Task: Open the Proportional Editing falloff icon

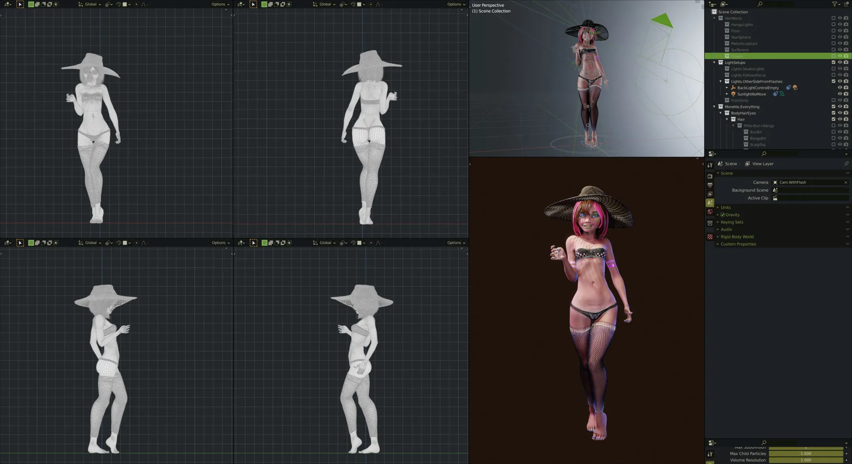Action: [143, 4]
